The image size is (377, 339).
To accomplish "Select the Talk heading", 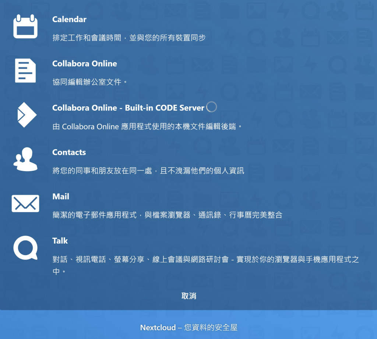I will (x=60, y=241).
